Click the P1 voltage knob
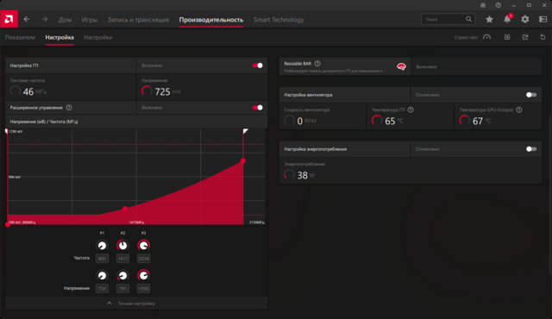 [102, 275]
